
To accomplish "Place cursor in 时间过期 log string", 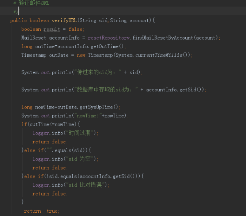I will click(x=80, y=133).
